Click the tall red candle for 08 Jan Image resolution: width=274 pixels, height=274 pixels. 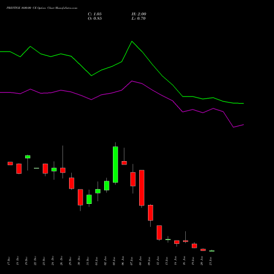[142, 188]
